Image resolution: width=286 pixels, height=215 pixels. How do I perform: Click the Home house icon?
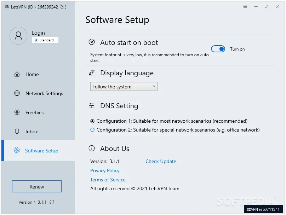coord(17,74)
